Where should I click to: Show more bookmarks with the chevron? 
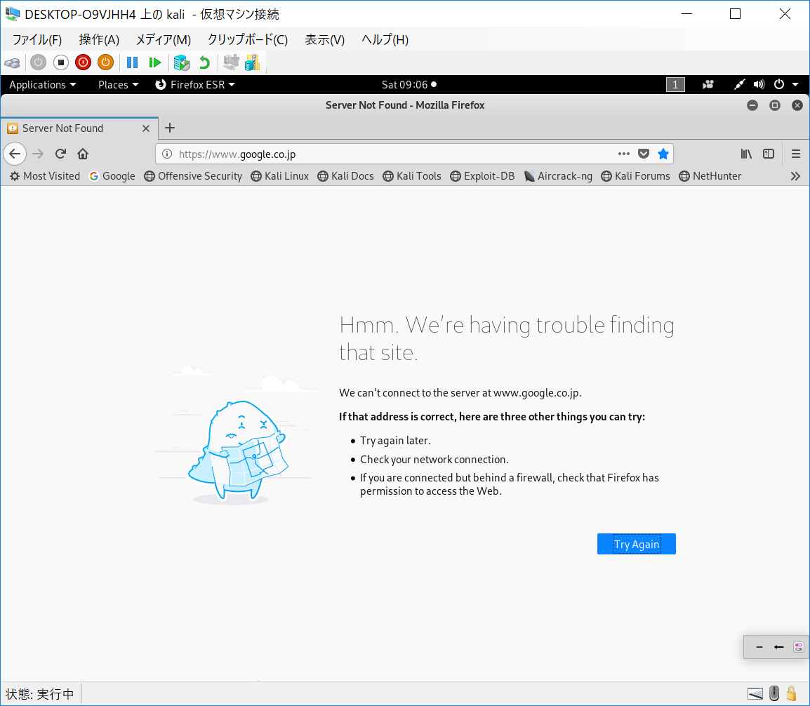click(795, 176)
